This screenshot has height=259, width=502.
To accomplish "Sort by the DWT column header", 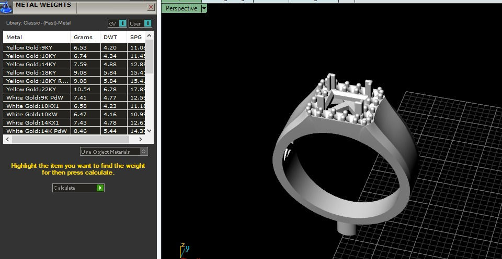I will pos(113,38).
